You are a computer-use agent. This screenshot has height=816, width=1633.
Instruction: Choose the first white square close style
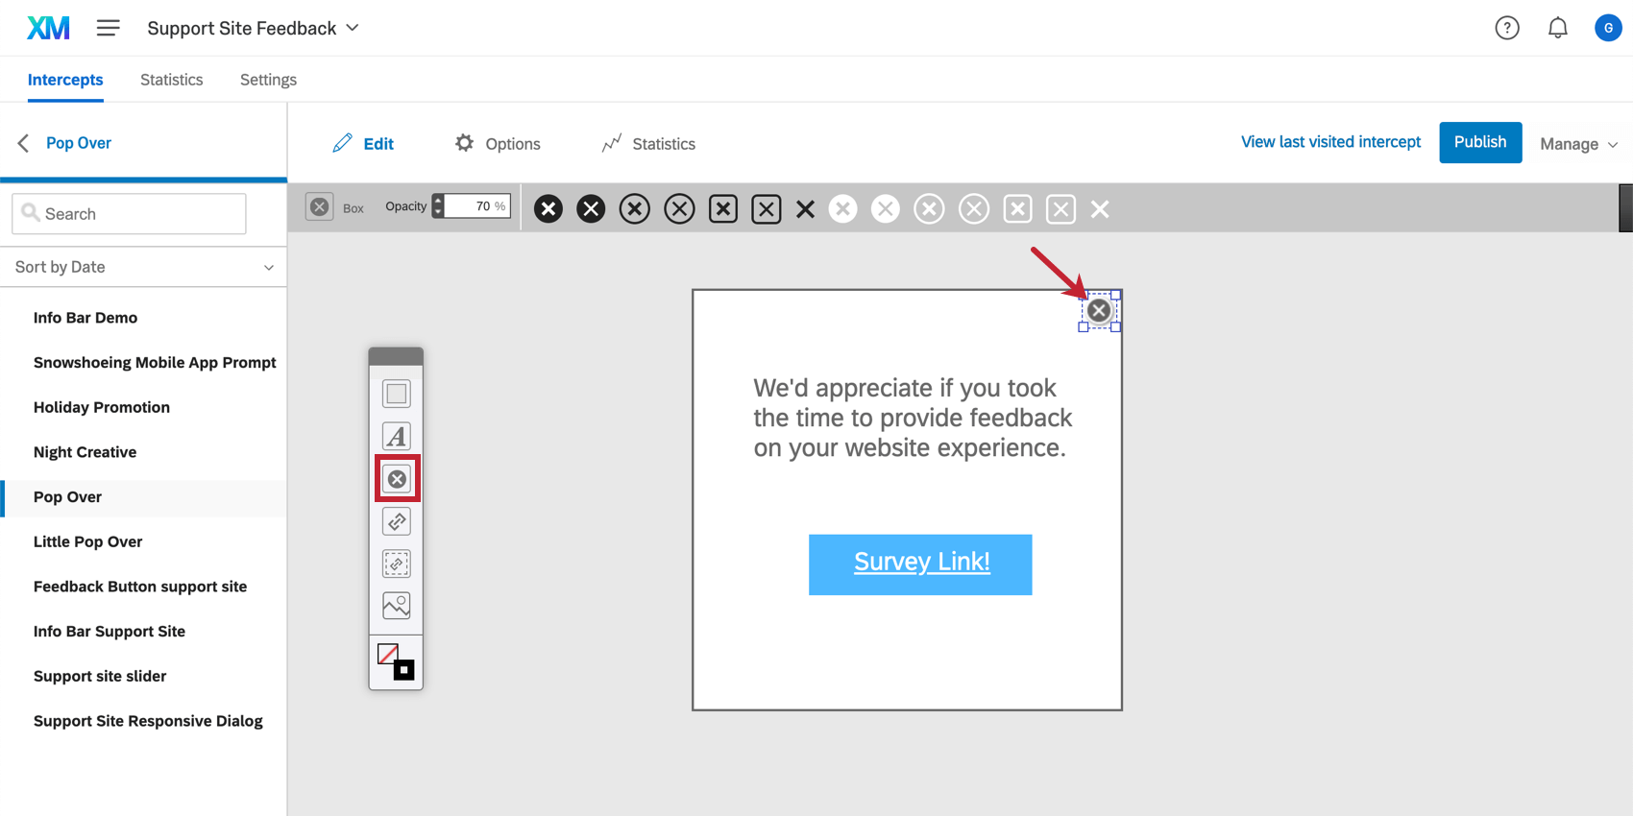coord(1017,208)
